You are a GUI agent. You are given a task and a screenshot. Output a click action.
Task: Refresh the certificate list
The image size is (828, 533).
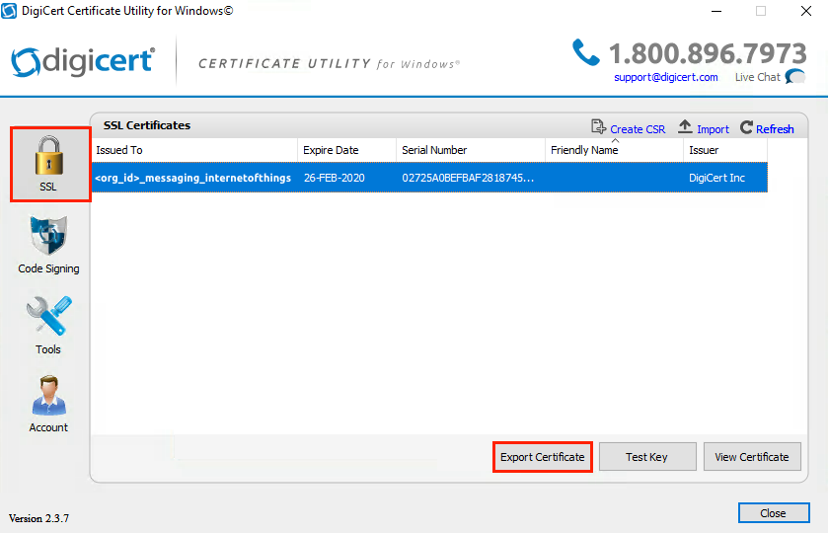(747, 128)
